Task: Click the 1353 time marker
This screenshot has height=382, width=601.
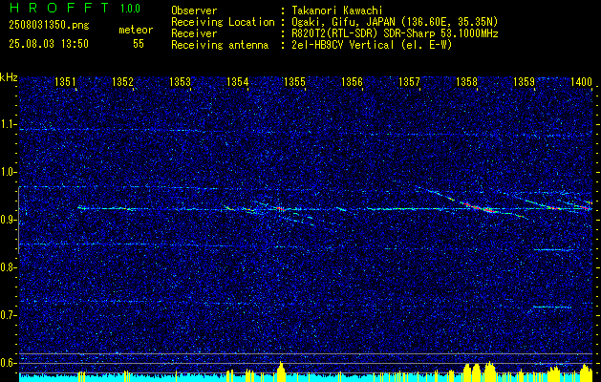Action: coord(180,81)
